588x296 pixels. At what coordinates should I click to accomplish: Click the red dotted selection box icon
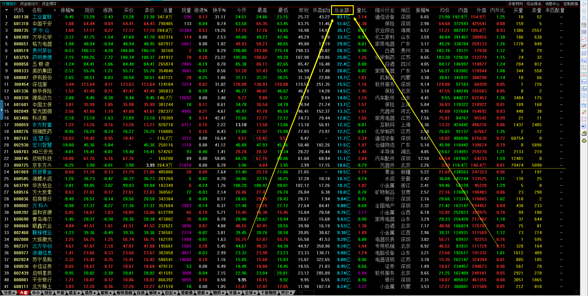[584, 119]
